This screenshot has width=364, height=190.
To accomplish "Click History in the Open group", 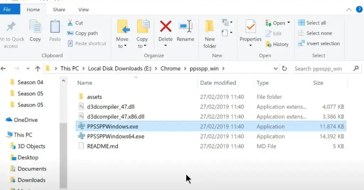I will 277,44.
